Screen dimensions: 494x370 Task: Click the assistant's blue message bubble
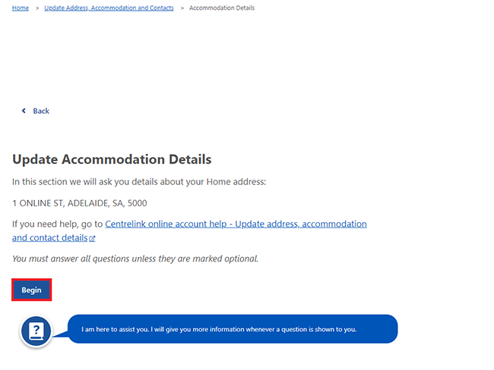click(232, 329)
